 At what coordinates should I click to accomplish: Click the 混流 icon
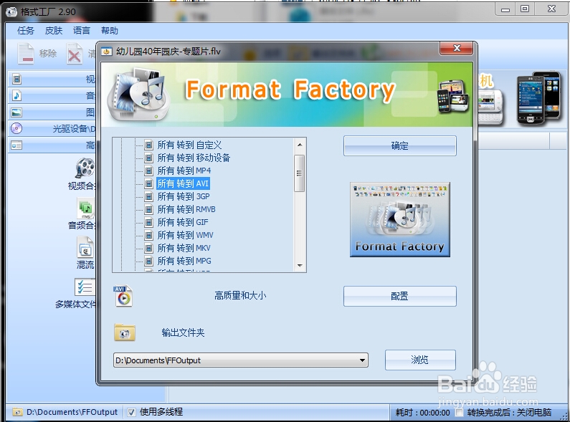pyautogui.click(x=86, y=247)
